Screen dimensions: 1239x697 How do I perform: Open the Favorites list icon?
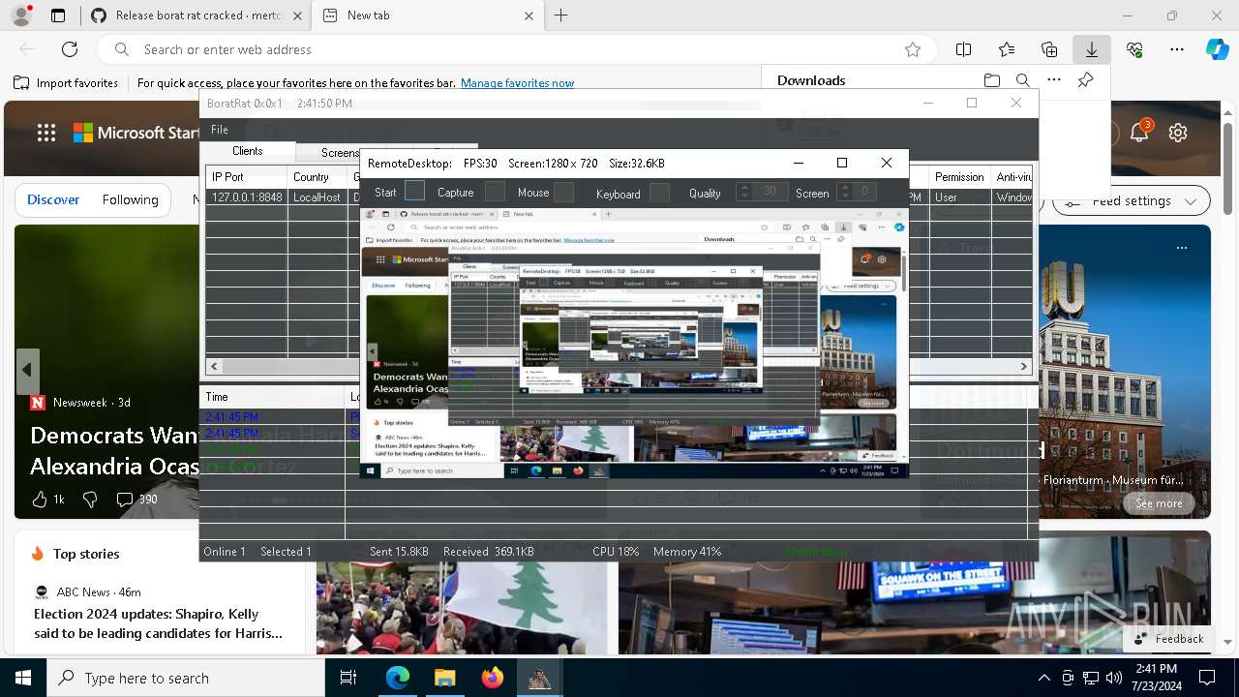(x=1007, y=49)
